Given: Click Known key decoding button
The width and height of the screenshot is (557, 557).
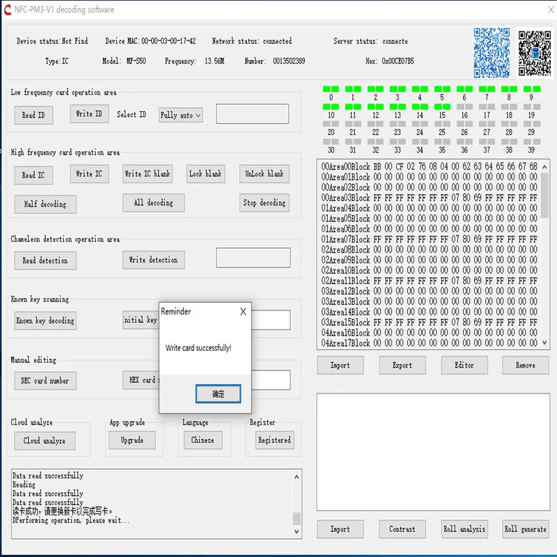Looking at the screenshot, I should [x=45, y=321].
